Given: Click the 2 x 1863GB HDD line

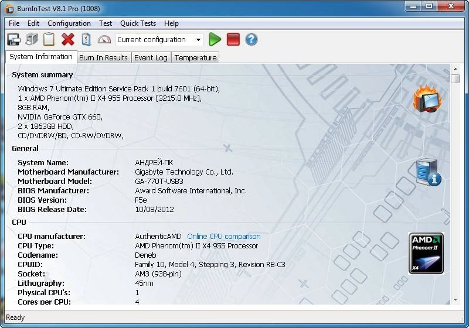Looking at the screenshot, I should tap(46, 126).
